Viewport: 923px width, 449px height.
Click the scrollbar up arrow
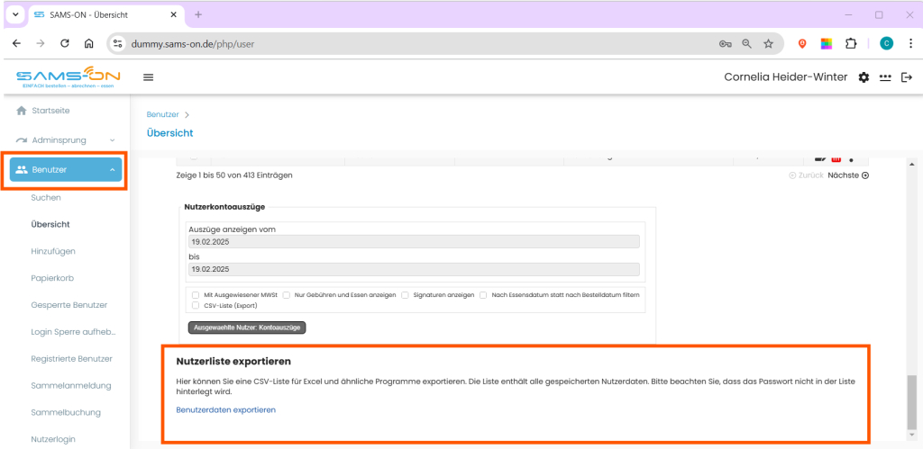(x=912, y=164)
